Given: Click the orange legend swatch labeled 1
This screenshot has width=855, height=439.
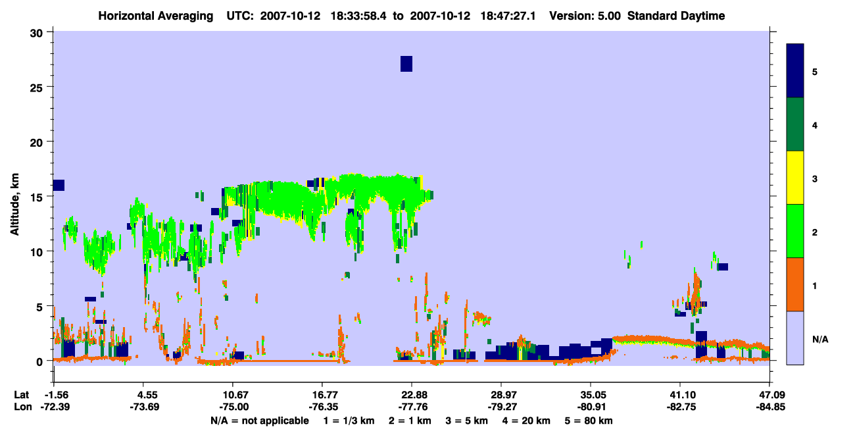Looking at the screenshot, I should [x=795, y=284].
